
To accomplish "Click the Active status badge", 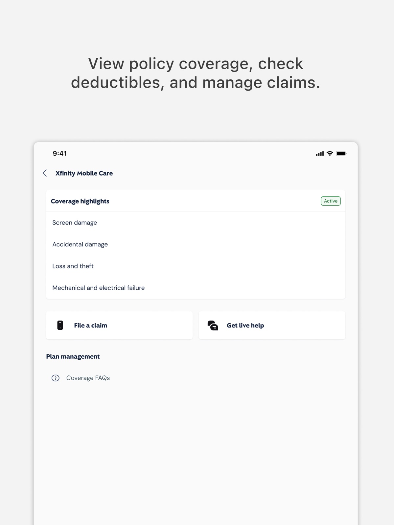I will pos(331,201).
